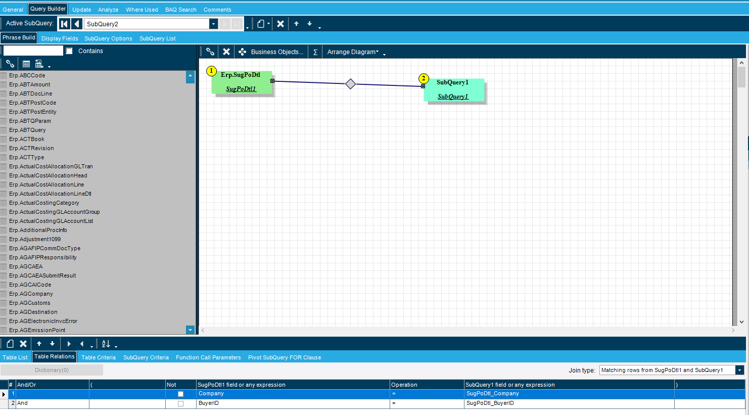
Task: Move the relation row up
Action: (x=39, y=344)
